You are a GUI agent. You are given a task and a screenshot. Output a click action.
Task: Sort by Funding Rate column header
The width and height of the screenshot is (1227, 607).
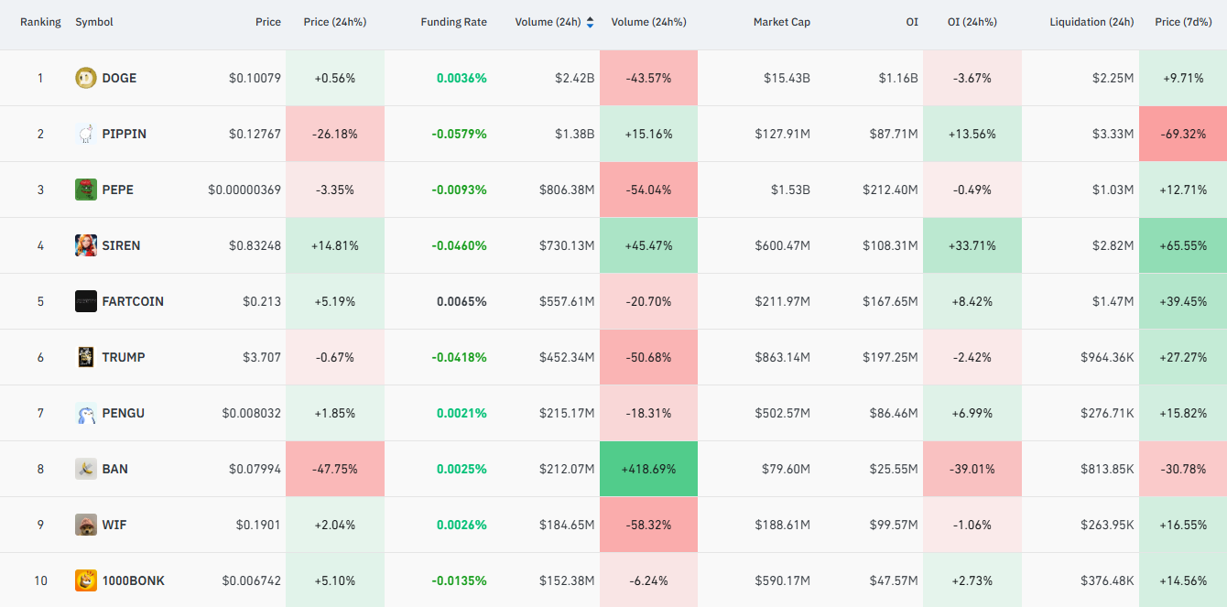pyautogui.click(x=454, y=22)
